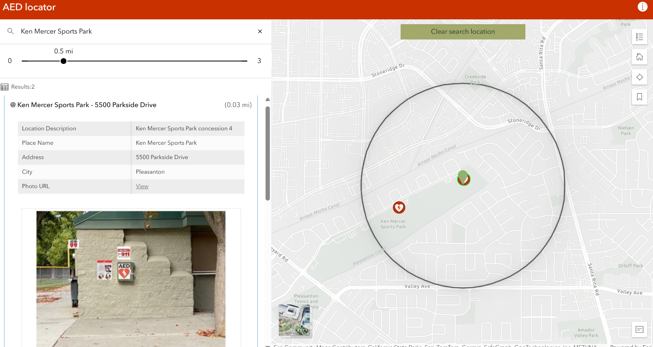Screen dimensions: 653x347
Task: Click the info icon in header
Action: 642,7
